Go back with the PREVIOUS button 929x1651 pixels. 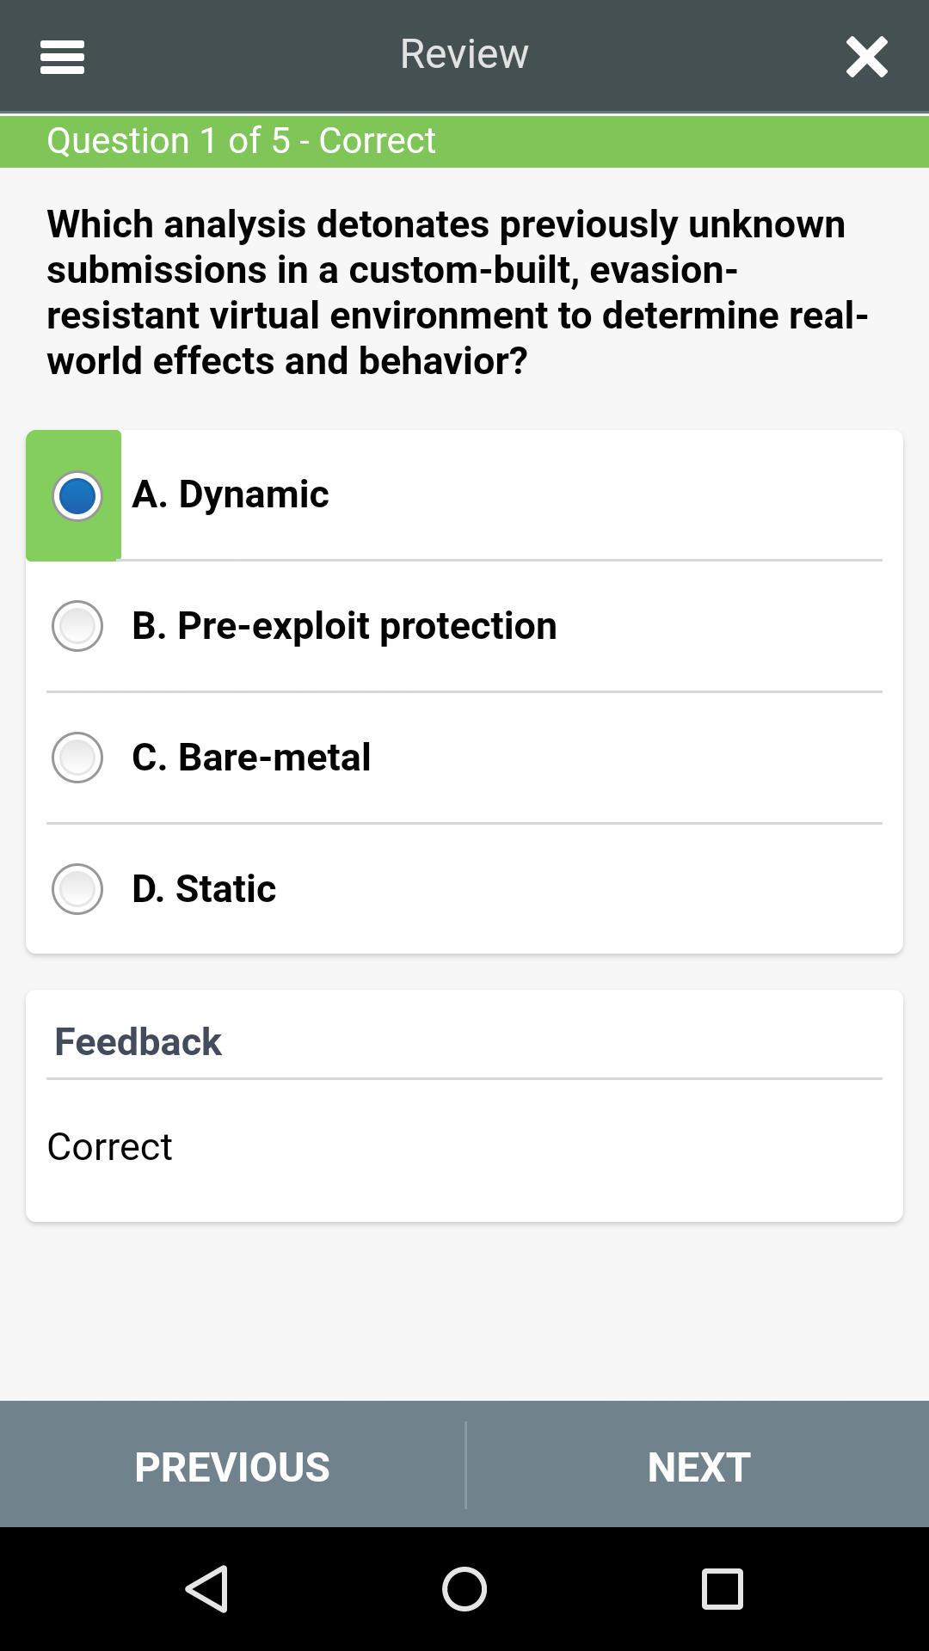pyautogui.click(x=232, y=1467)
